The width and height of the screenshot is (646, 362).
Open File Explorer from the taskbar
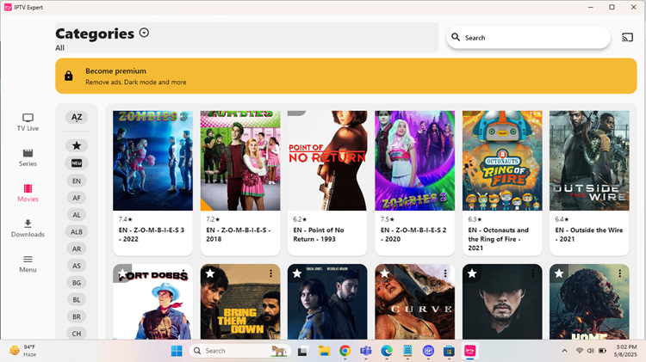(324, 351)
